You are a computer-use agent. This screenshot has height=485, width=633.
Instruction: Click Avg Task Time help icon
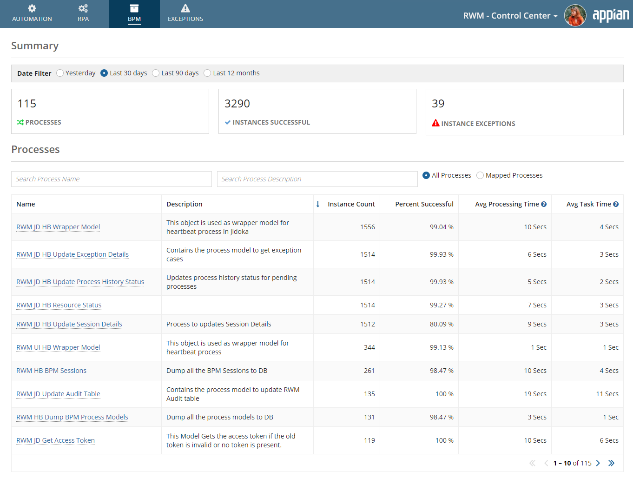[x=616, y=204]
